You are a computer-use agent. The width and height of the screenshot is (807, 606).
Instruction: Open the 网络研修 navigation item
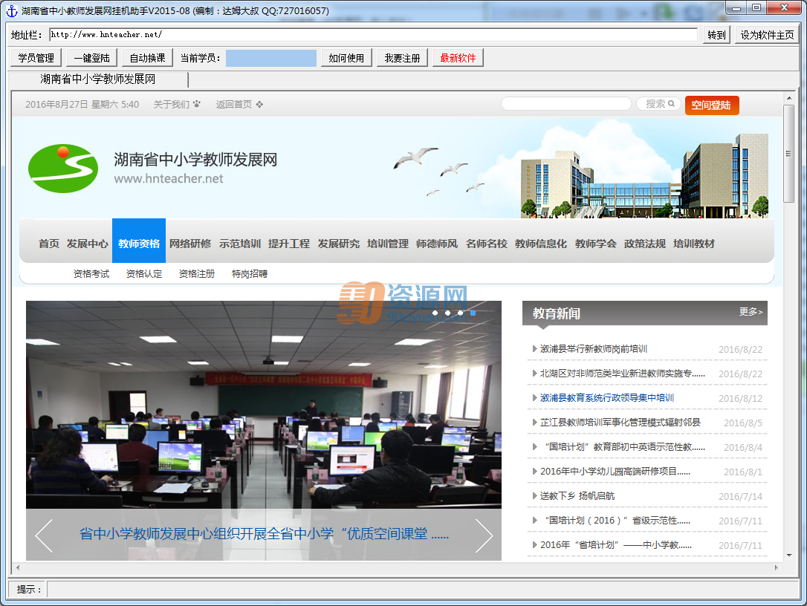[x=190, y=244]
